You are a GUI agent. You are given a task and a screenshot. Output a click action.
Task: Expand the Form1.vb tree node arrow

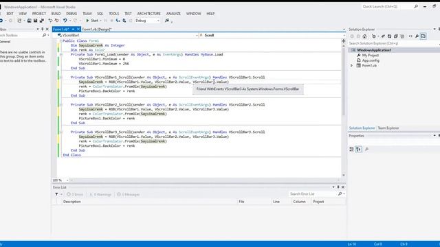click(x=351, y=66)
